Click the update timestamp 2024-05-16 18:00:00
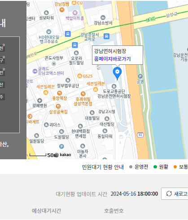The height and width of the screenshot is (220, 188). pyautogui.click(x=134, y=194)
